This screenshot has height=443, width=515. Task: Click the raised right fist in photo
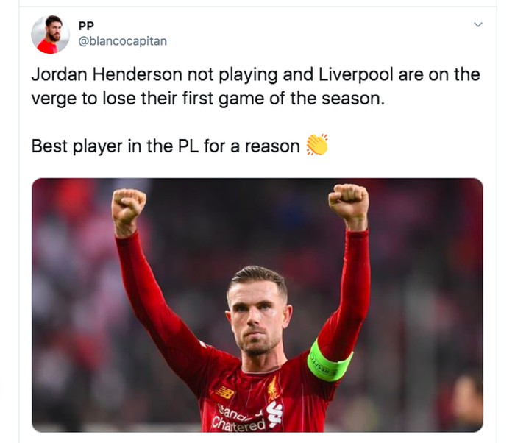pos(349,201)
